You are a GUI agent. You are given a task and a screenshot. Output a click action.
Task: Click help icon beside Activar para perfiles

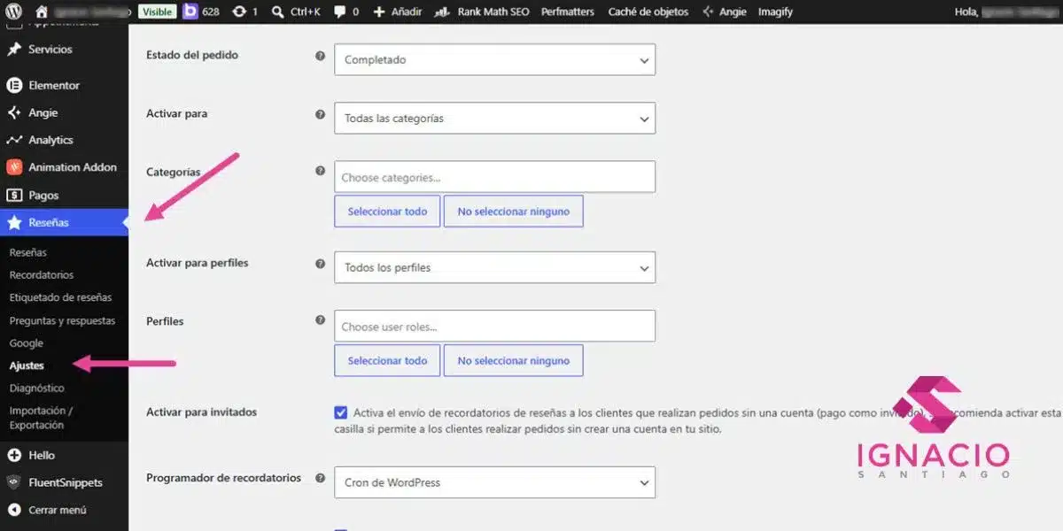pyautogui.click(x=321, y=264)
